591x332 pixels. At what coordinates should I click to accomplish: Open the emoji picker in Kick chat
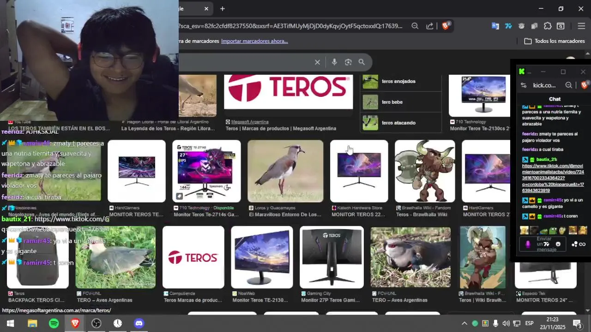558,244
